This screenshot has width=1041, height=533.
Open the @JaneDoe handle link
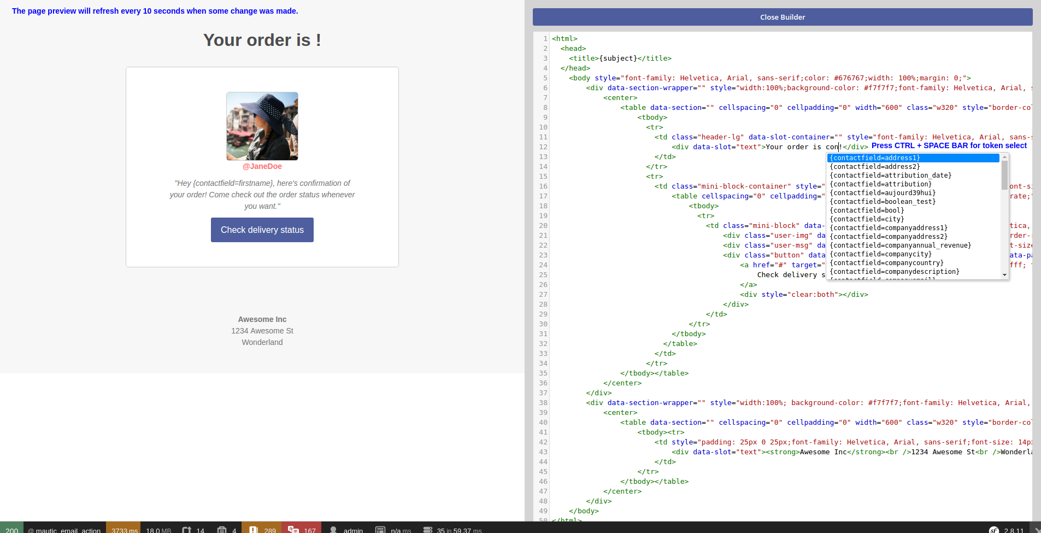(x=262, y=166)
